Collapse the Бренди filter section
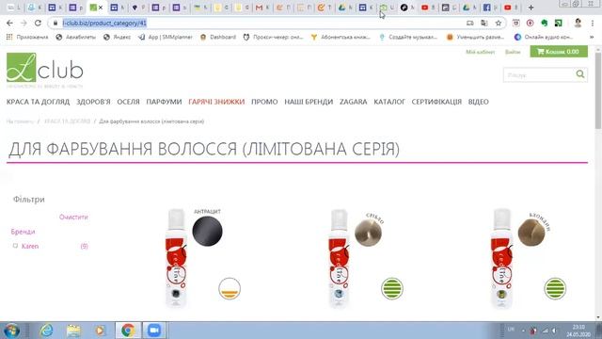 click(23, 232)
